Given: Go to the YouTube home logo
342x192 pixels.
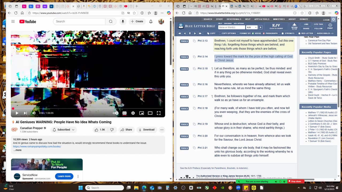Looking at the screenshot, I should click(x=28, y=22).
